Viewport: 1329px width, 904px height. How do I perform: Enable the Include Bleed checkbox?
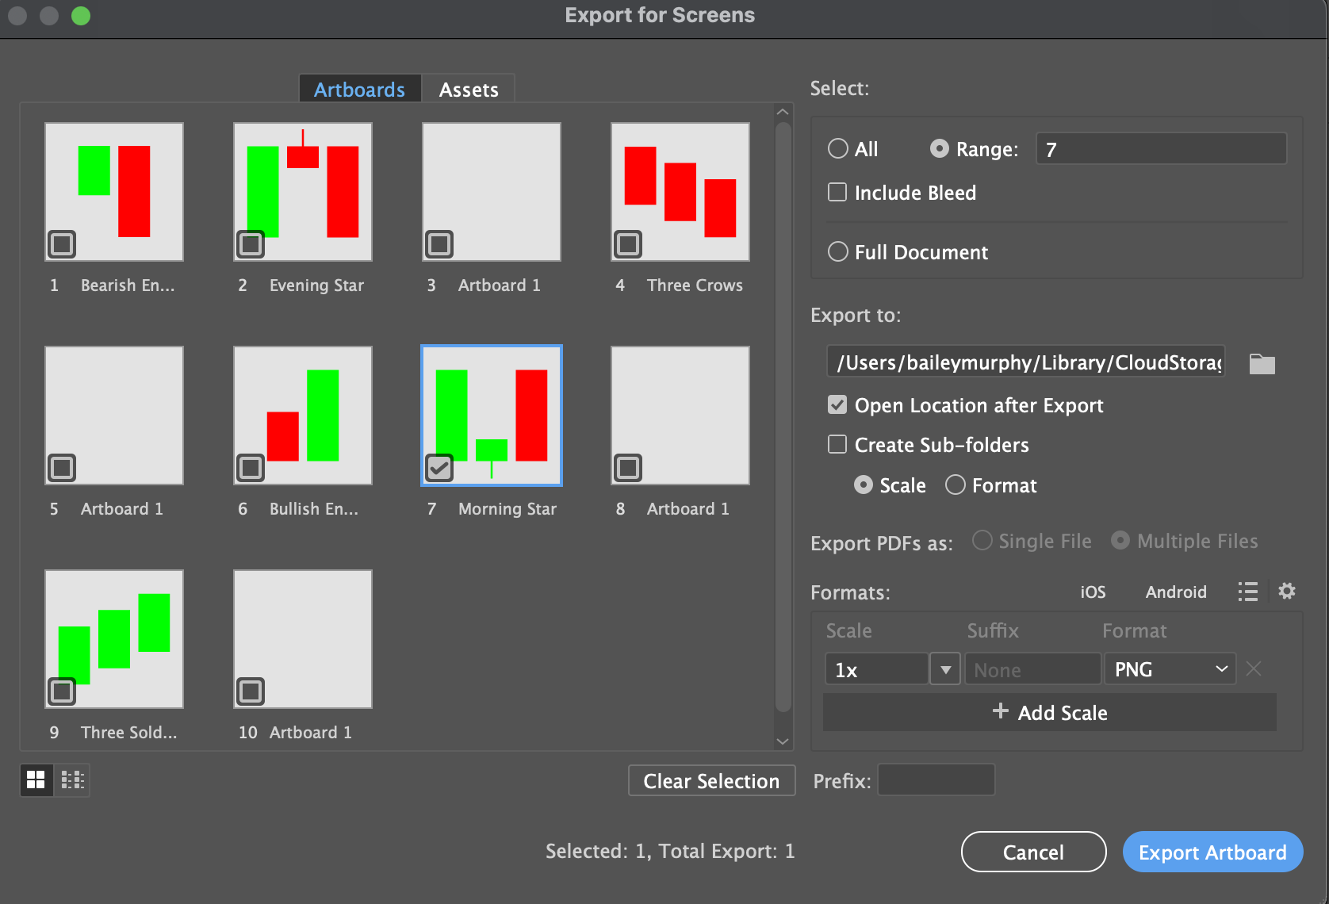pos(837,192)
